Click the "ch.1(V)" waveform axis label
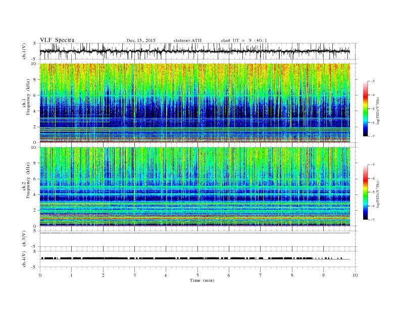 24,51
